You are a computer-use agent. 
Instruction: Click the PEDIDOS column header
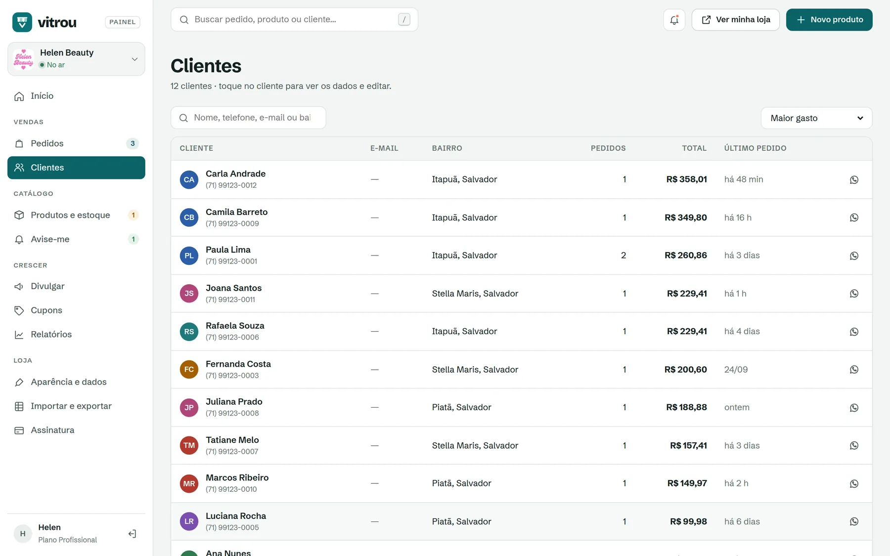[x=608, y=148]
